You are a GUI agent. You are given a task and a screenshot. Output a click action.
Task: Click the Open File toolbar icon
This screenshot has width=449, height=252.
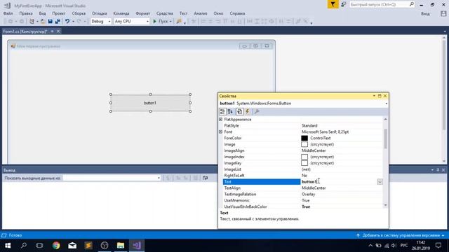click(x=43, y=22)
